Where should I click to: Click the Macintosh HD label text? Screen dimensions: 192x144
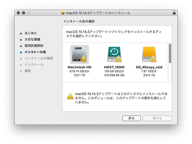[79, 67]
